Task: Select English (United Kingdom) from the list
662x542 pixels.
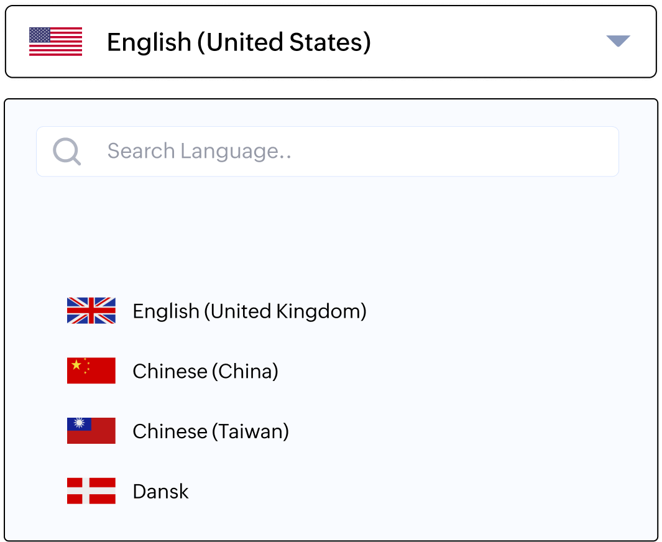Action: (x=249, y=311)
